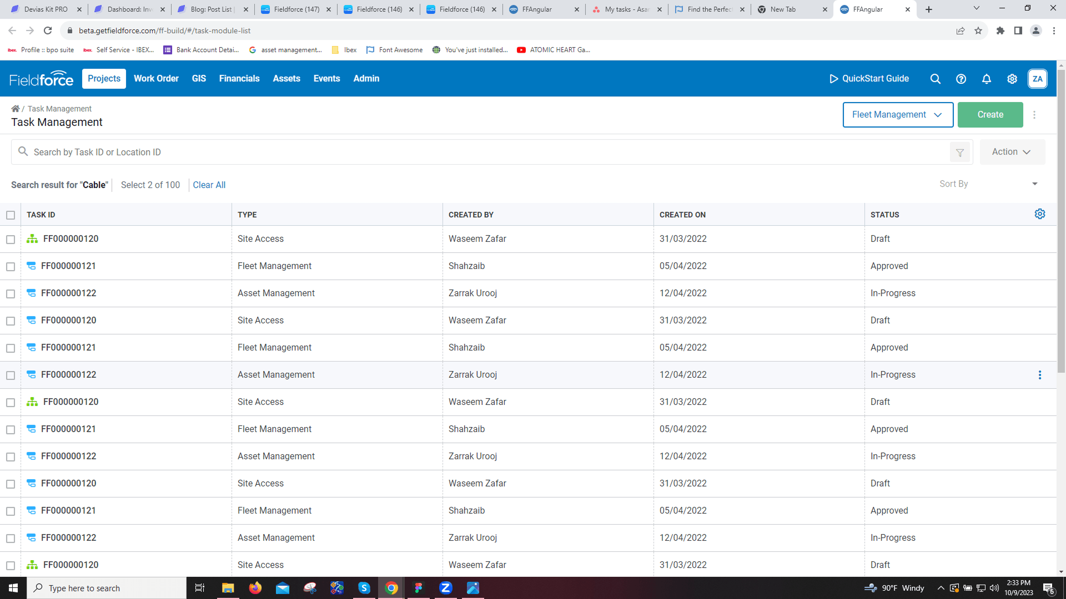Viewport: 1066px width, 599px height.
Task: Open the help question mark icon
Action: click(961, 79)
